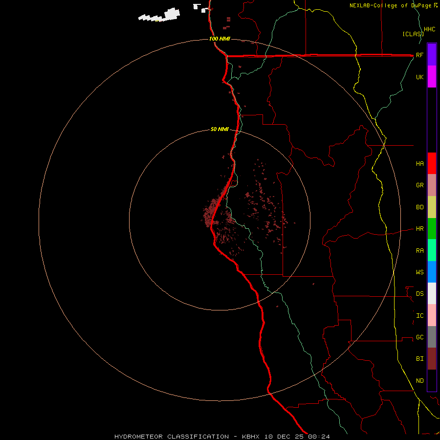The height and width of the screenshot is (440, 440).
Task: Click the RA legend label
Action: (419, 251)
